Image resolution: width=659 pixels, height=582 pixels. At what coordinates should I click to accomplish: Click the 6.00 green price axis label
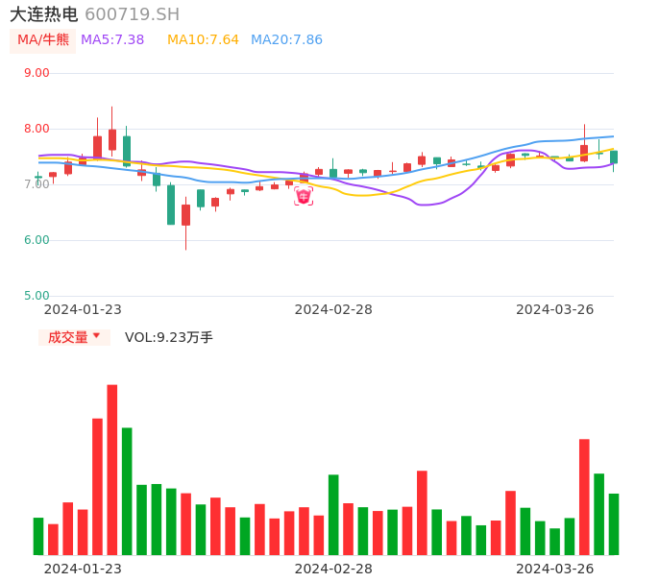tap(37, 240)
